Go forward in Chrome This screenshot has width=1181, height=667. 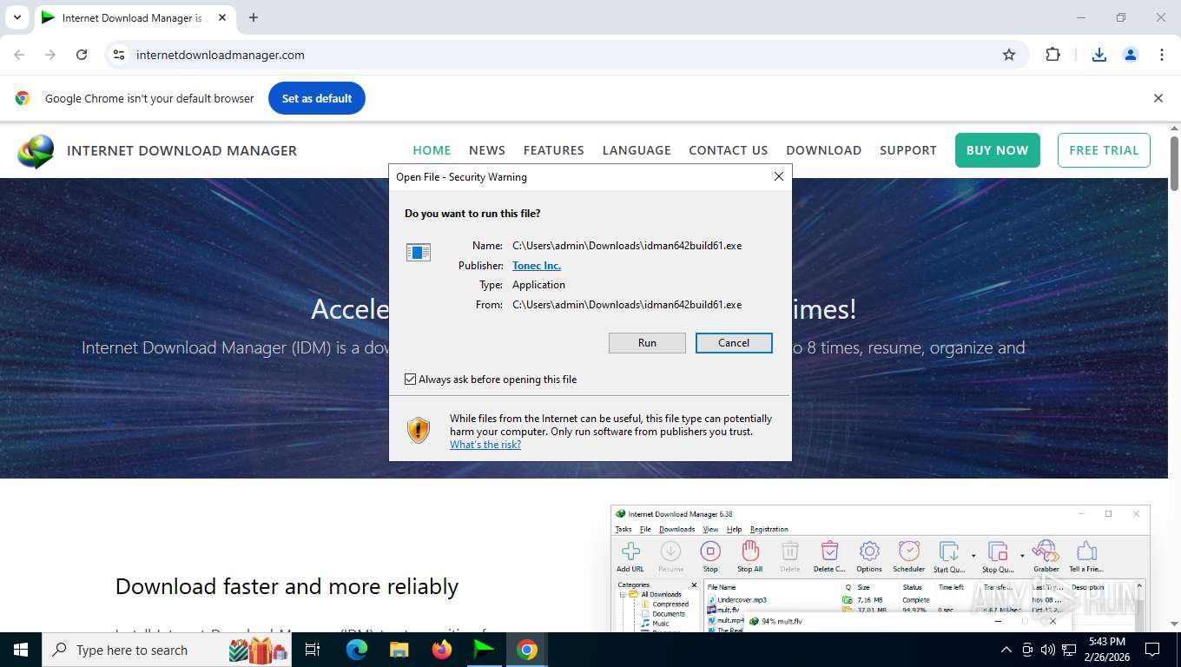pyautogui.click(x=50, y=55)
